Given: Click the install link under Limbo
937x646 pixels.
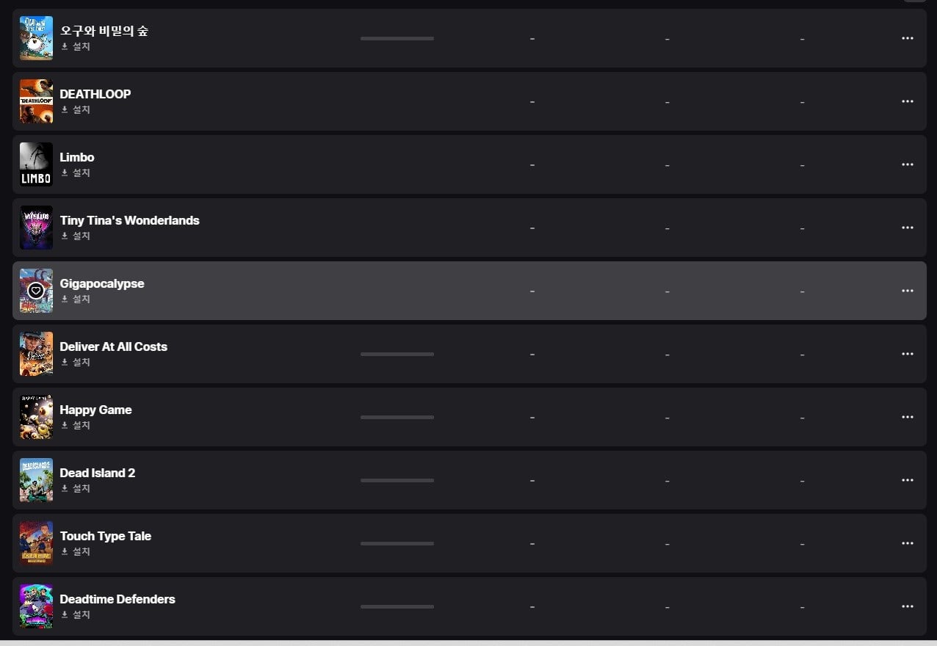Looking at the screenshot, I should pos(76,173).
